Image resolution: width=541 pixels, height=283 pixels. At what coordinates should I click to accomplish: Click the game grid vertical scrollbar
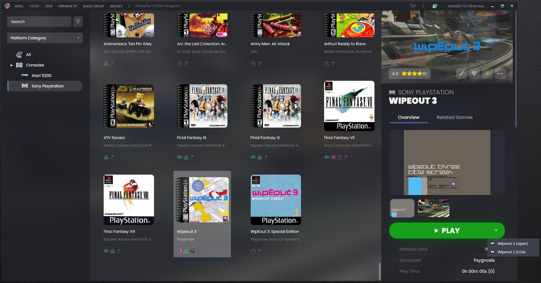(379, 271)
